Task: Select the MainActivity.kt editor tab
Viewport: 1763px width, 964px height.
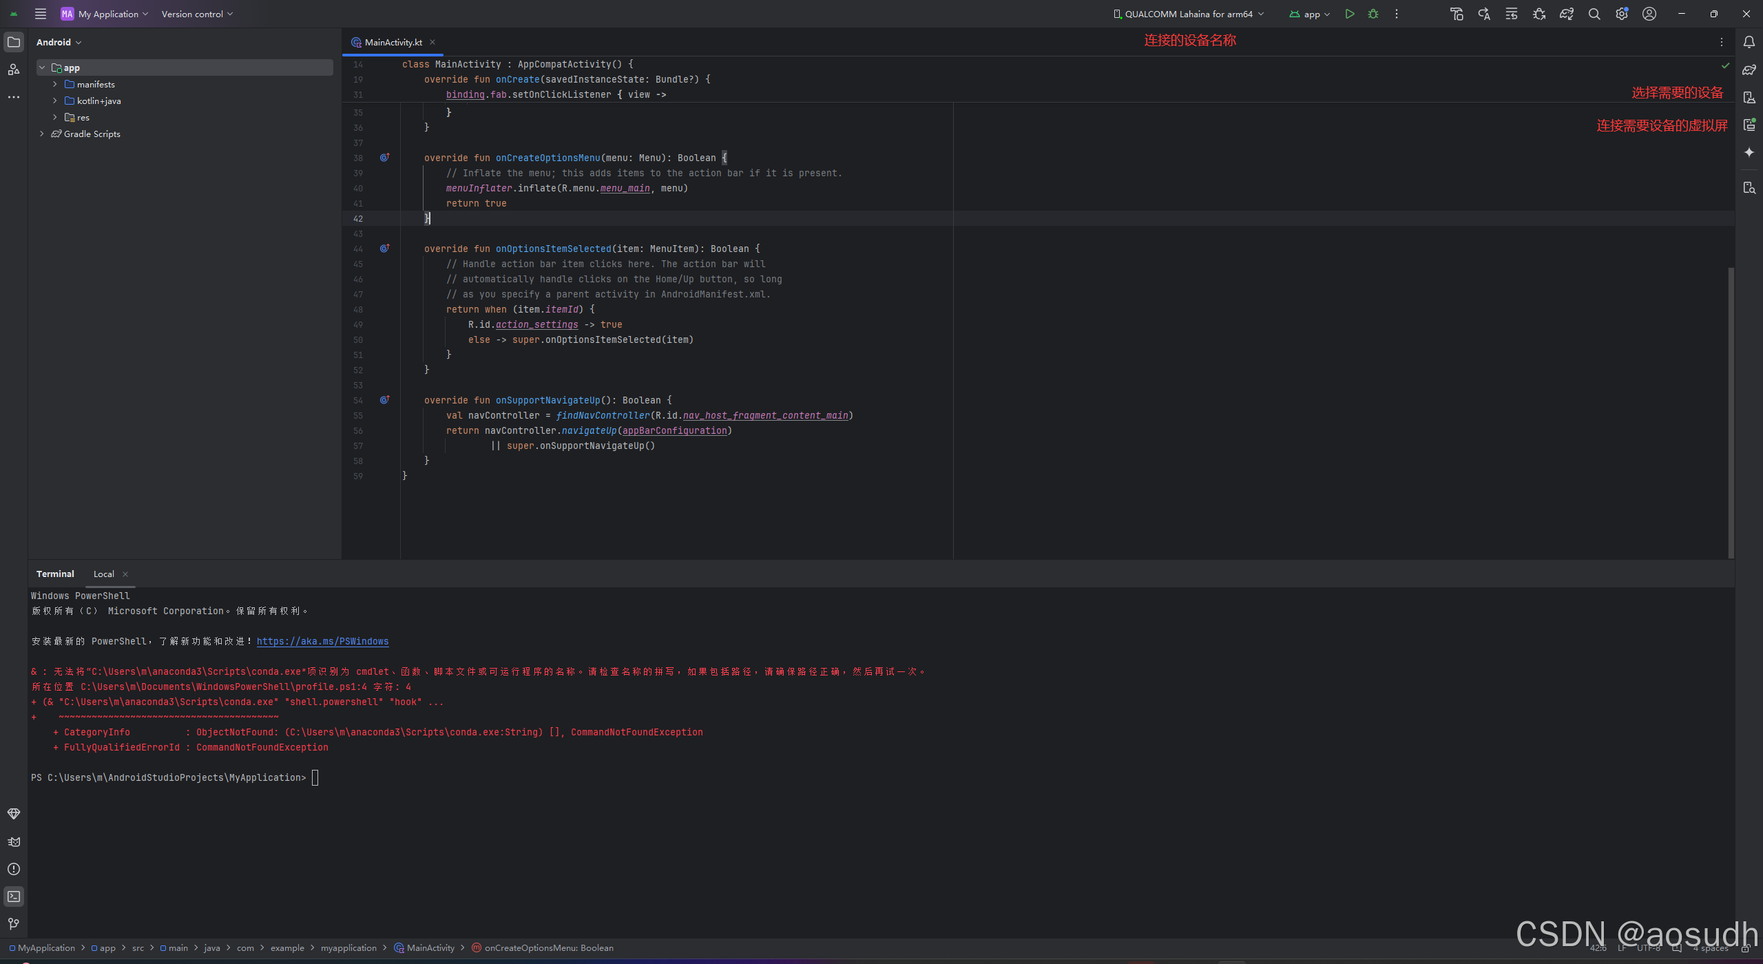Action: tap(393, 42)
